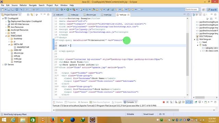Viewport: 219px width, 123px height.
Task: Click Pin Console toolbar icon
Action: click(x=196, y=102)
